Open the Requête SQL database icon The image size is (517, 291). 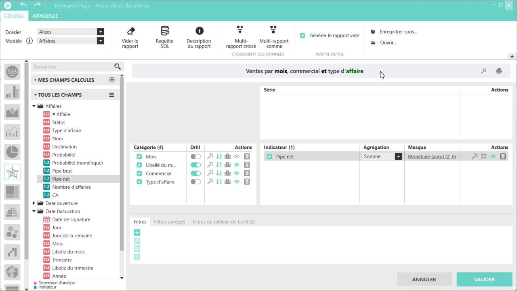(164, 31)
